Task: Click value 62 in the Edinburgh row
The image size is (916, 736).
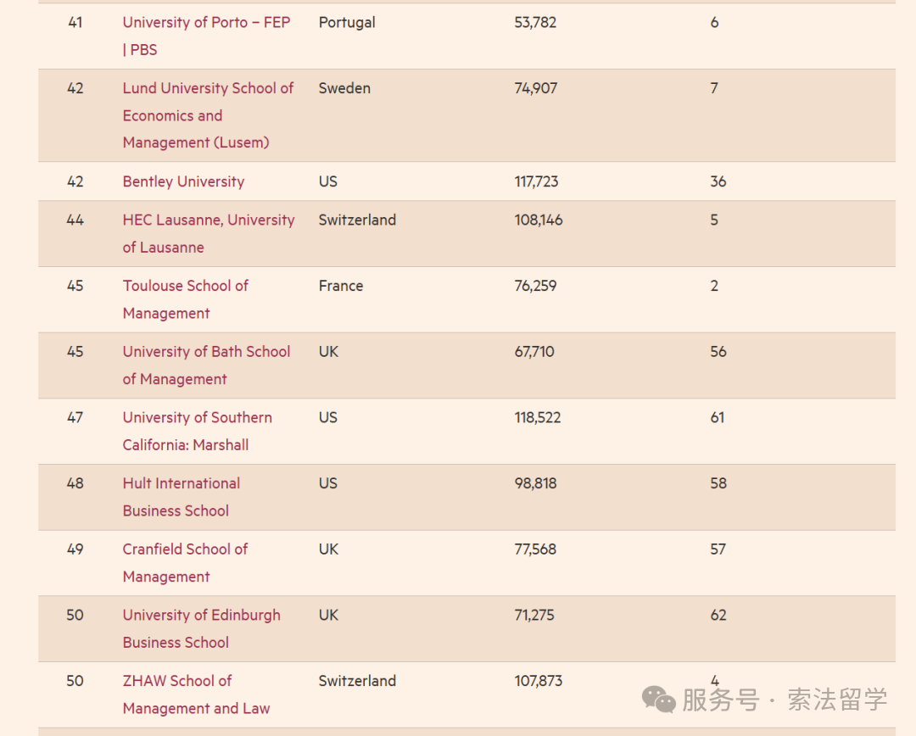Action: point(718,615)
